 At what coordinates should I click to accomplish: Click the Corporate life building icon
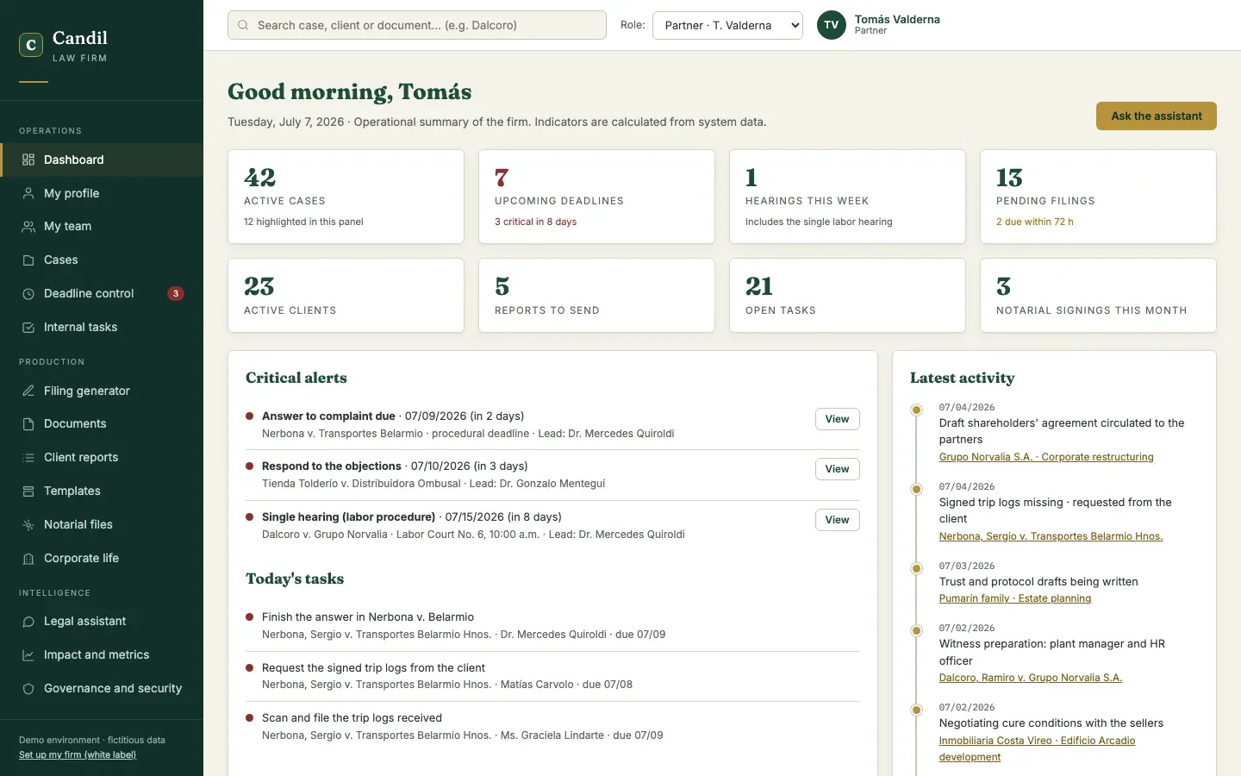click(x=28, y=558)
